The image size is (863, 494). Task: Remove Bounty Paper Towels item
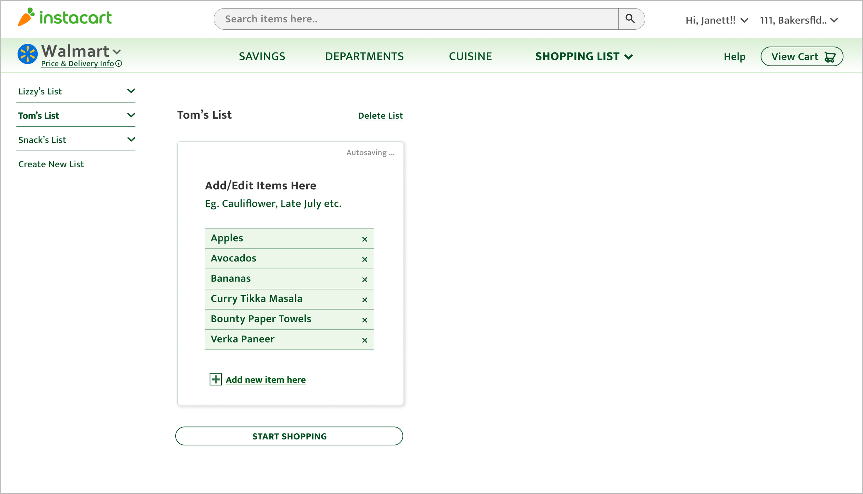365,320
